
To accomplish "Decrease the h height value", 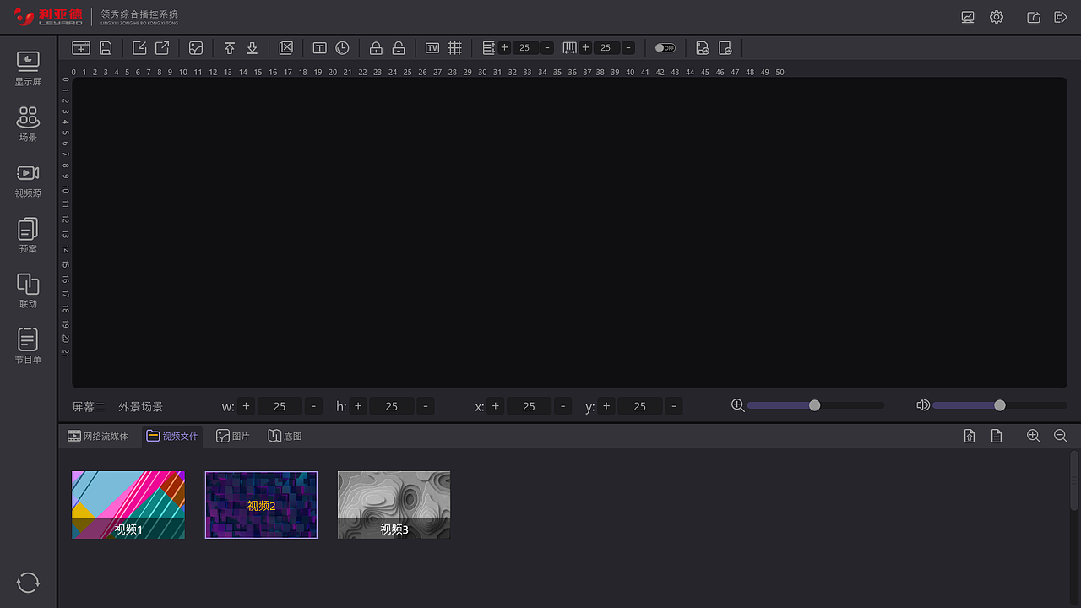I will pyautogui.click(x=426, y=406).
